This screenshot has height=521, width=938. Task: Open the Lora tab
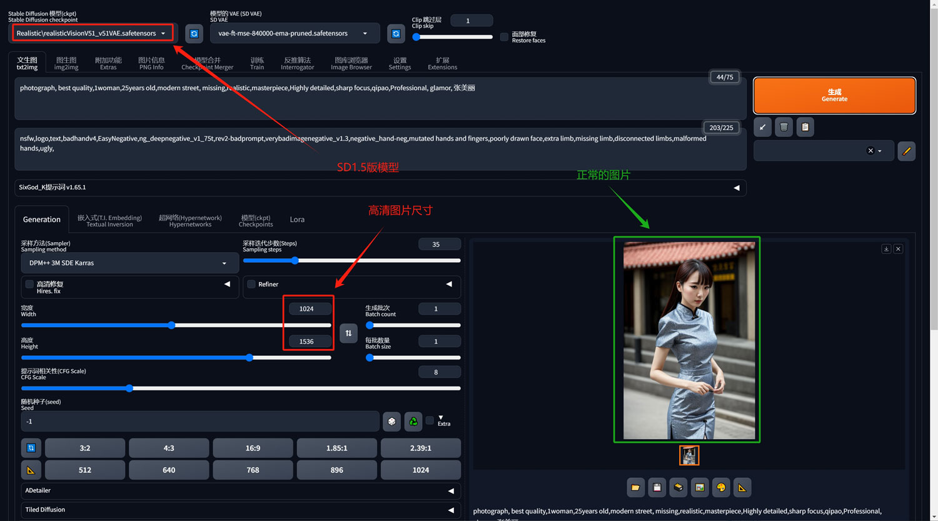297,220
